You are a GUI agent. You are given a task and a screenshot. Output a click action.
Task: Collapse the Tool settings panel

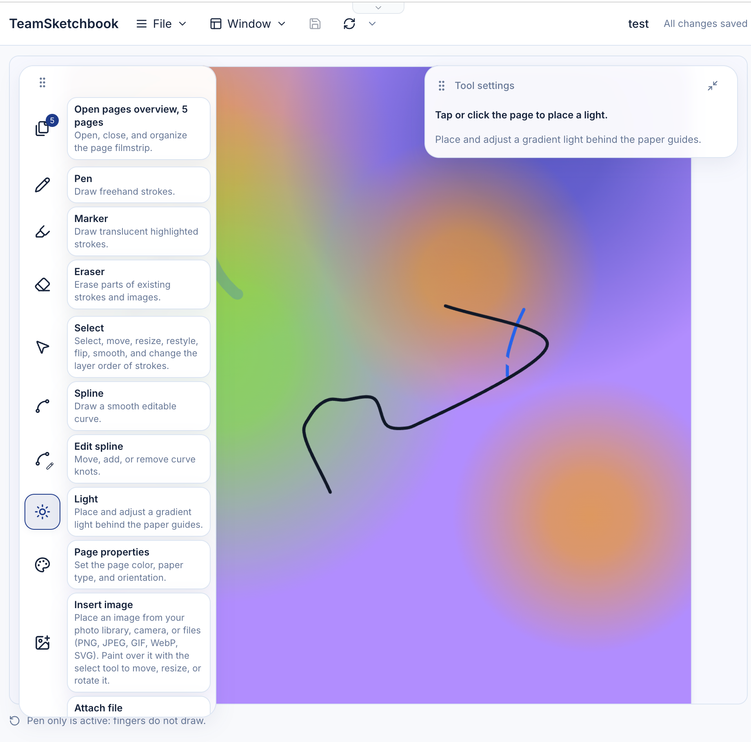click(x=713, y=86)
